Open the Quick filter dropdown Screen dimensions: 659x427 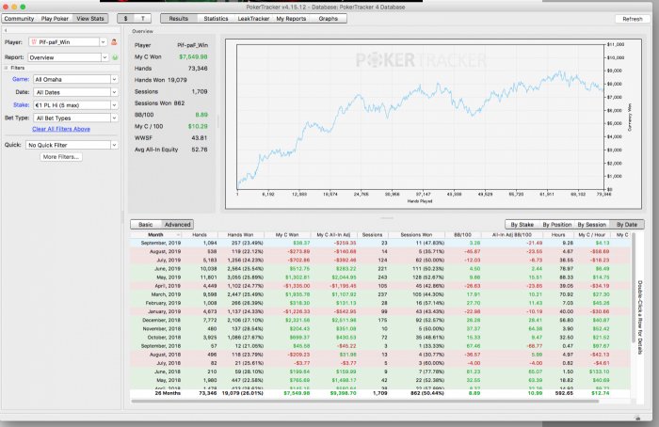tap(72, 145)
